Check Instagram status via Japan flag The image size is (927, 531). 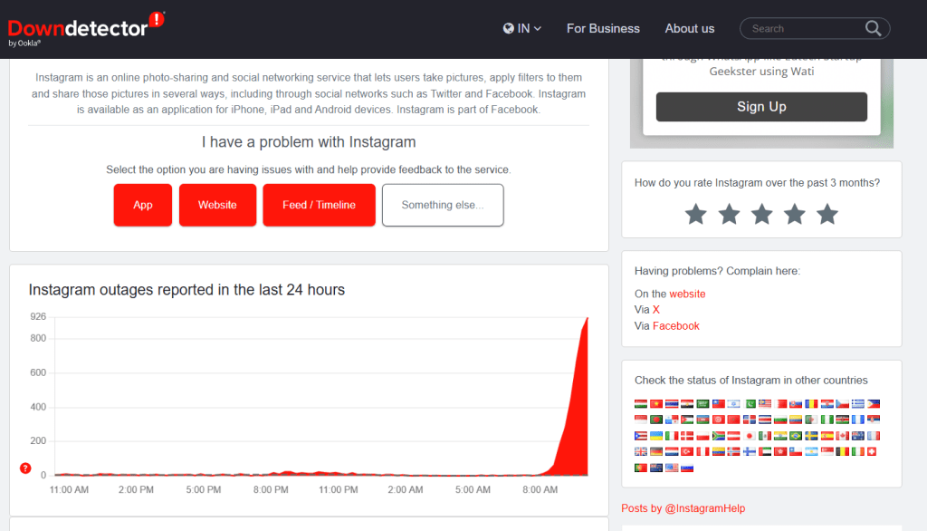tap(750, 436)
